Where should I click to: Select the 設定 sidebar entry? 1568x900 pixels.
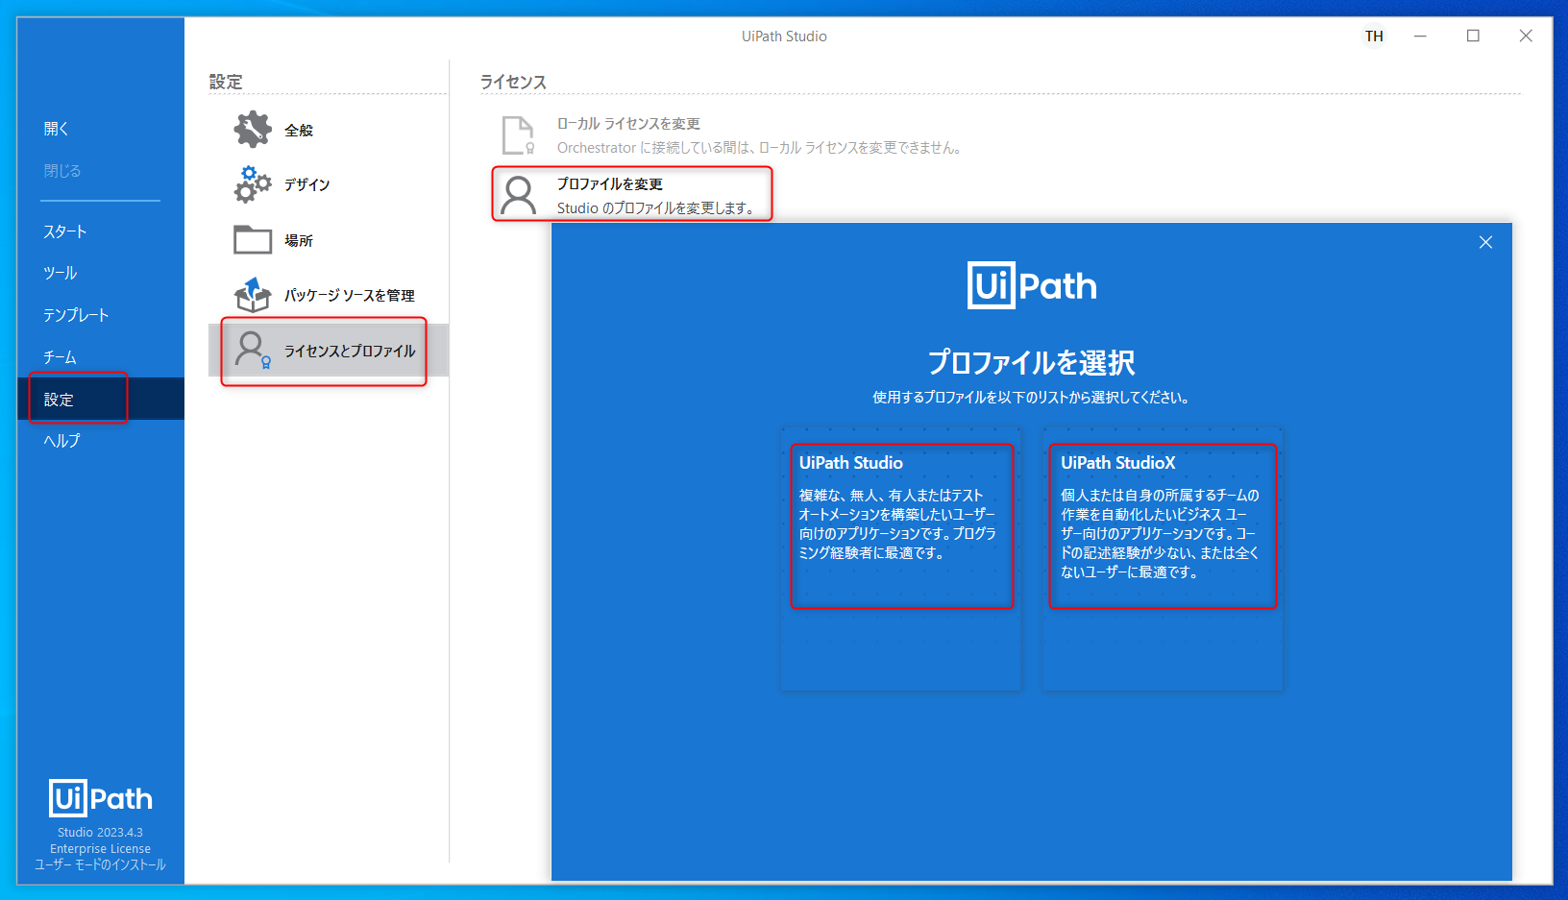click(x=59, y=398)
